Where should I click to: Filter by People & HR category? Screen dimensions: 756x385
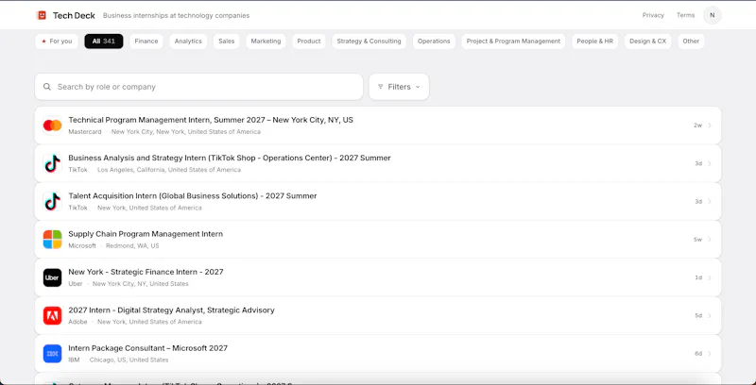595,42
